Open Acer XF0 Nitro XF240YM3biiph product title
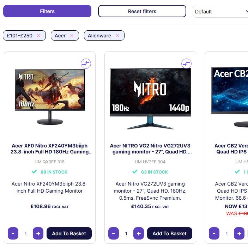The width and height of the screenshot is (248, 248). click(50, 149)
